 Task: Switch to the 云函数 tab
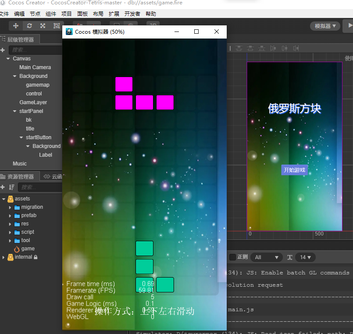53,177
